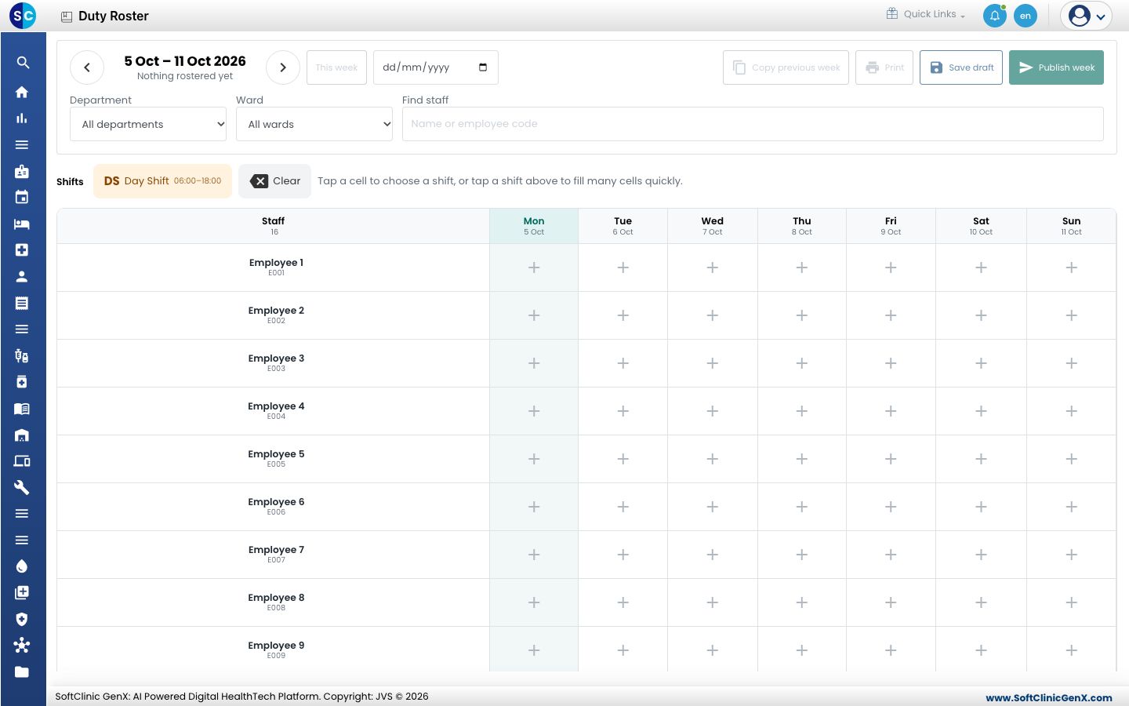Click the SC logo at top left

(24, 16)
